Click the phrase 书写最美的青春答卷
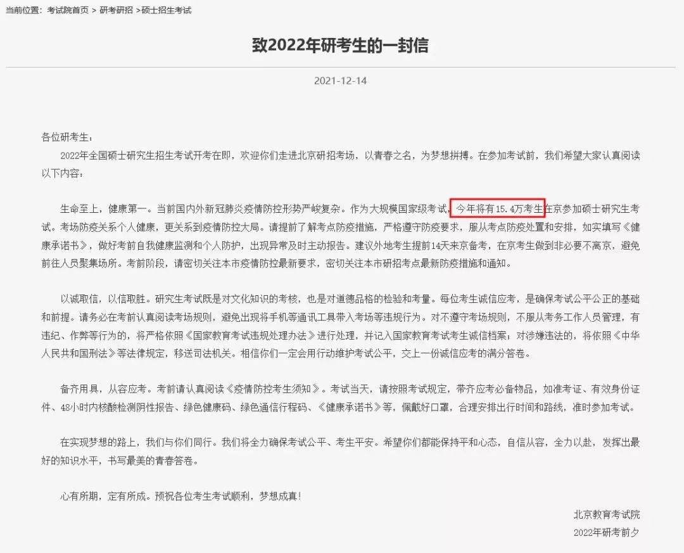The image size is (684, 553). click(x=151, y=461)
